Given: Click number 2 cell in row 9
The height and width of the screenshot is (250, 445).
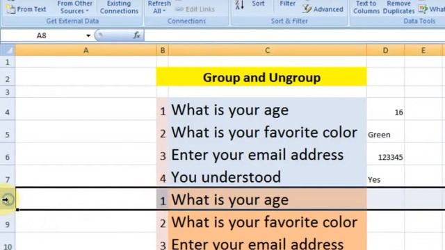Looking at the screenshot, I should coord(162,222).
